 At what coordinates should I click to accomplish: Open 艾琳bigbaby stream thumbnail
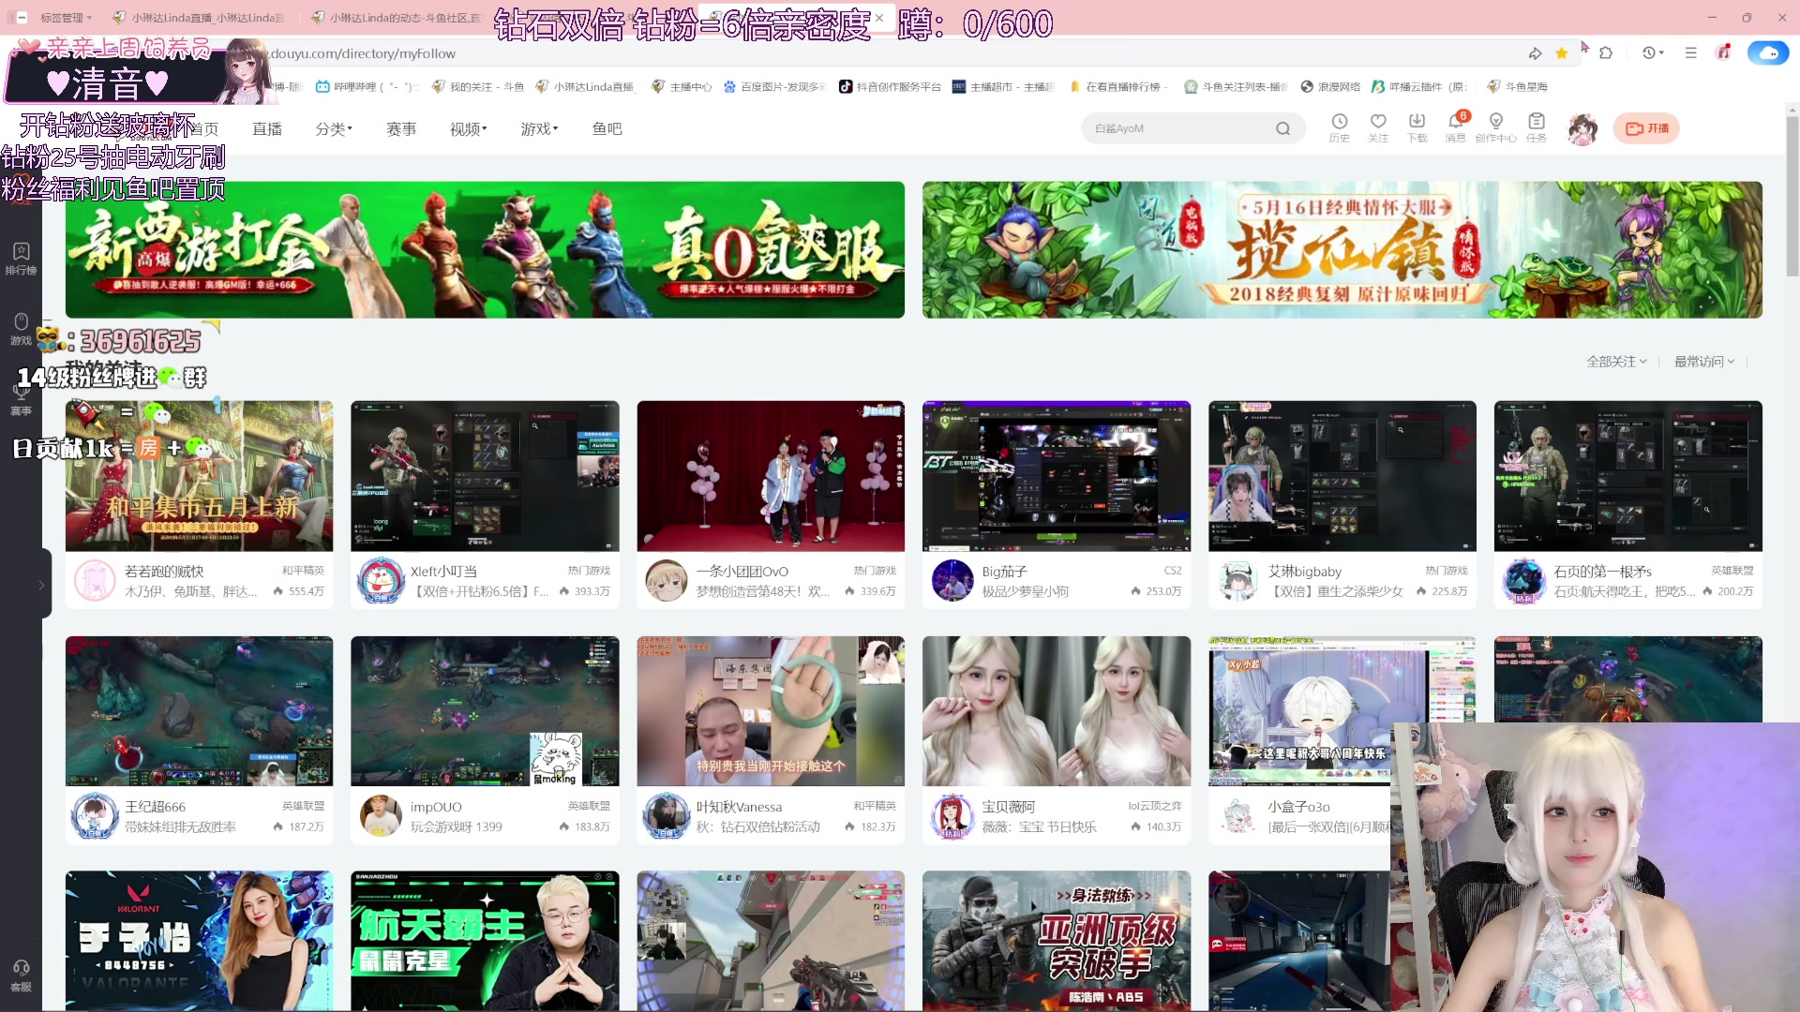point(1342,476)
